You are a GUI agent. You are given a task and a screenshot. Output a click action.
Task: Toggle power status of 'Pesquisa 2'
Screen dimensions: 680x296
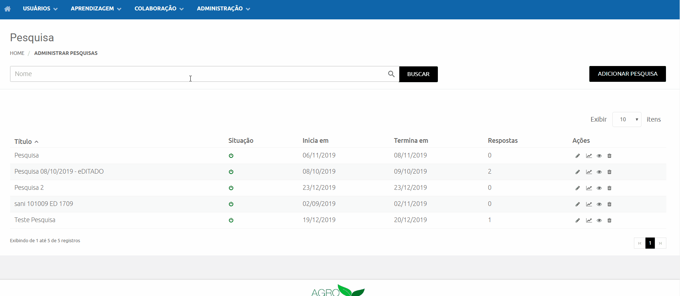(231, 188)
